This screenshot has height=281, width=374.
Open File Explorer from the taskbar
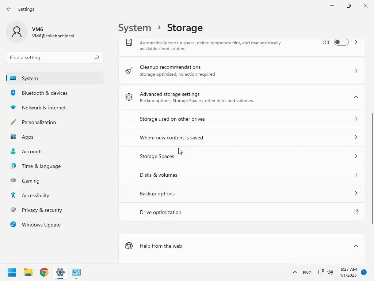tap(28, 272)
